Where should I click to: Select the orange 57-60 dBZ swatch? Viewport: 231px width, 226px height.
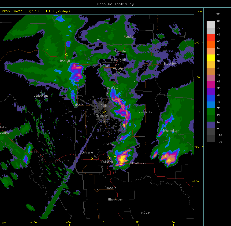click(x=211, y=44)
